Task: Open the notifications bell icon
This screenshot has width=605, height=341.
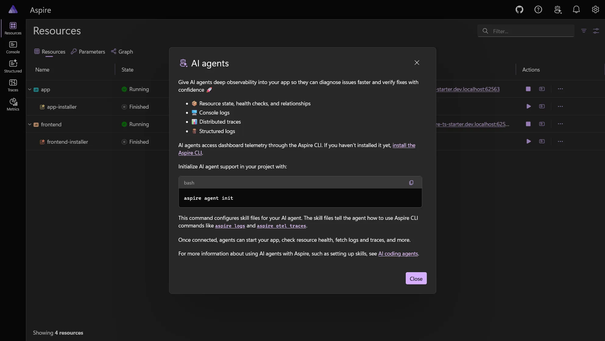Action: (x=576, y=10)
